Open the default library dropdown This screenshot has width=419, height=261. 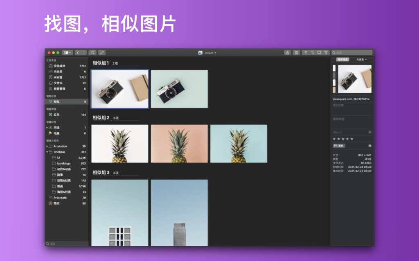click(207, 52)
